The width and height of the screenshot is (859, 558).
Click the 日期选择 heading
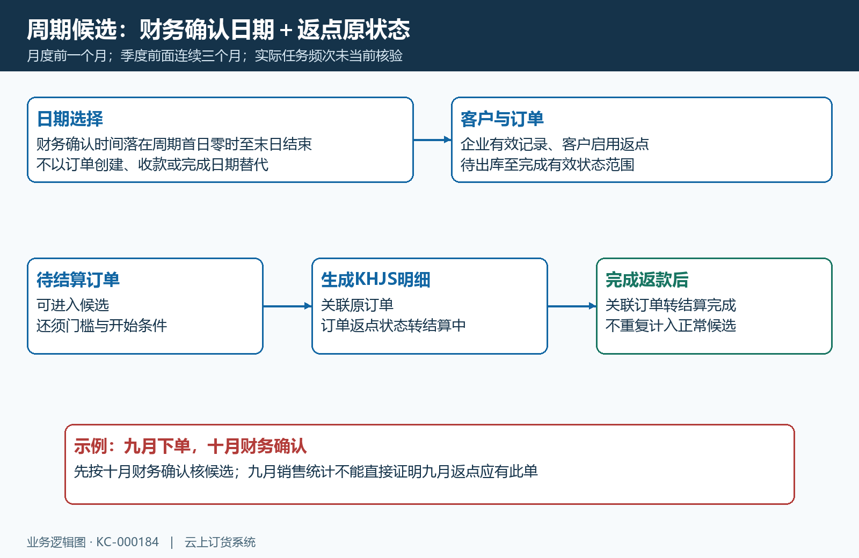[70, 119]
